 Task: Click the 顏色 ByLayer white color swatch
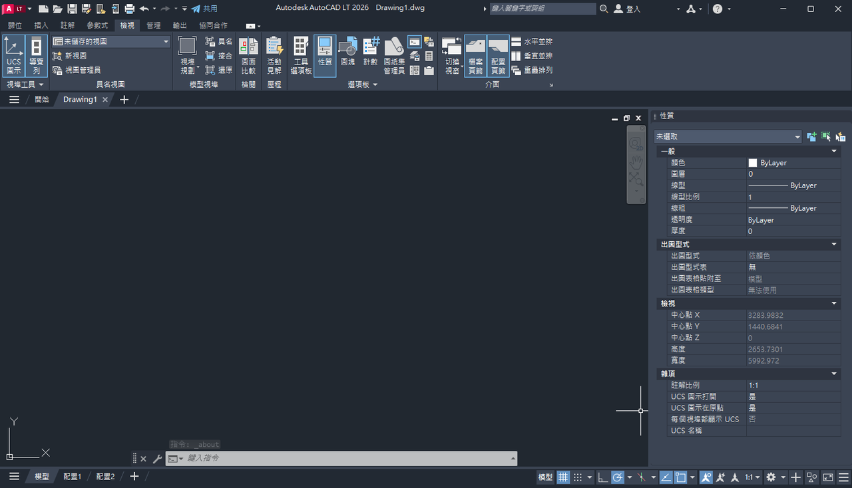753,162
